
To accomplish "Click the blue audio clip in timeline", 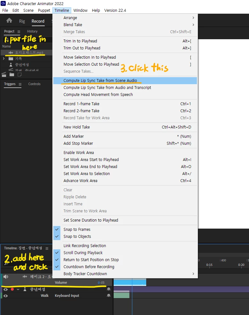I will pyautogui.click(x=130, y=282).
